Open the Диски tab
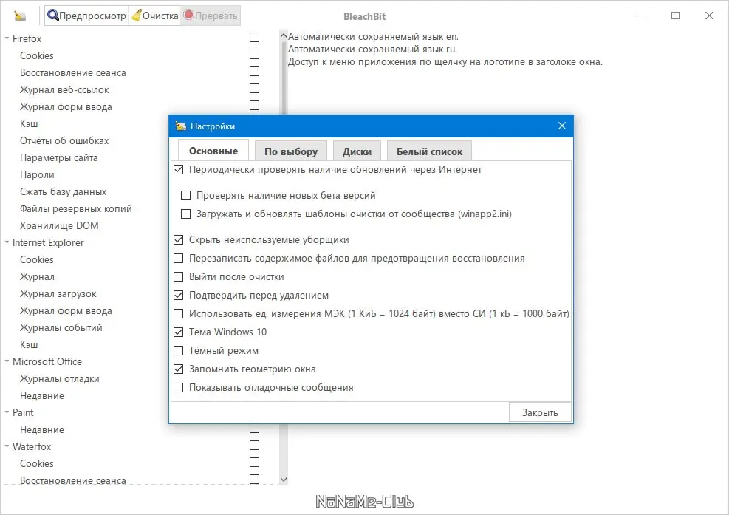This screenshot has width=729, height=515. point(357,151)
